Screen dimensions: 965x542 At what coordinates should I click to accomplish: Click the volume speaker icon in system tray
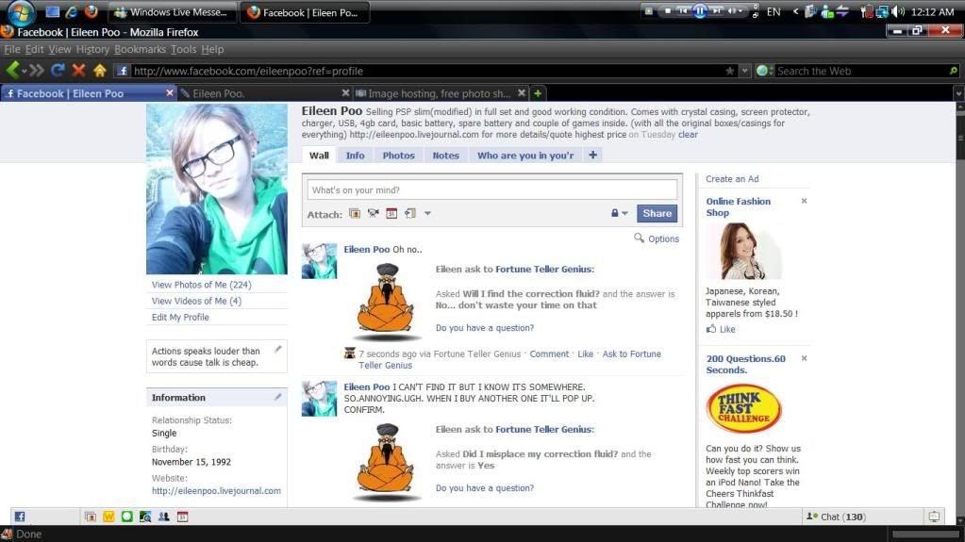[899, 11]
